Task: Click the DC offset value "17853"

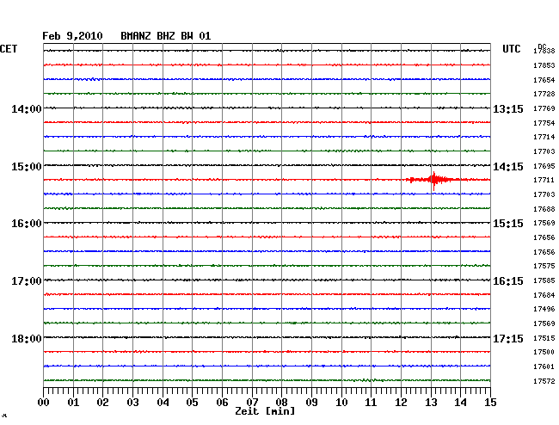Action: 544,65
